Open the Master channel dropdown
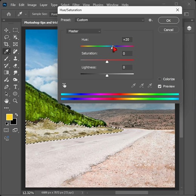 tap(84, 31)
